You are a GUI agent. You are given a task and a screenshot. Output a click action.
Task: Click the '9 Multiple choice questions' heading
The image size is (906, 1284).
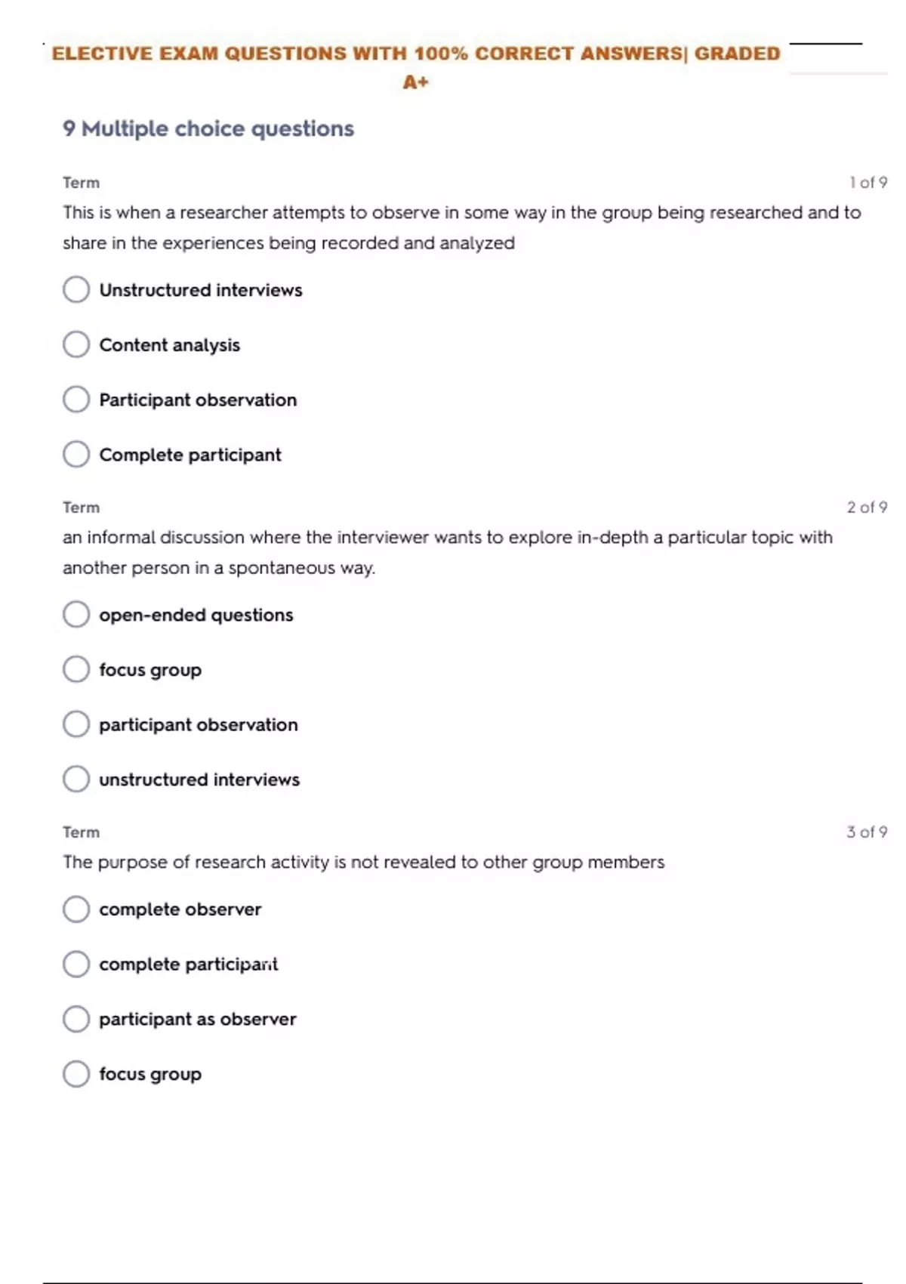(x=208, y=129)
